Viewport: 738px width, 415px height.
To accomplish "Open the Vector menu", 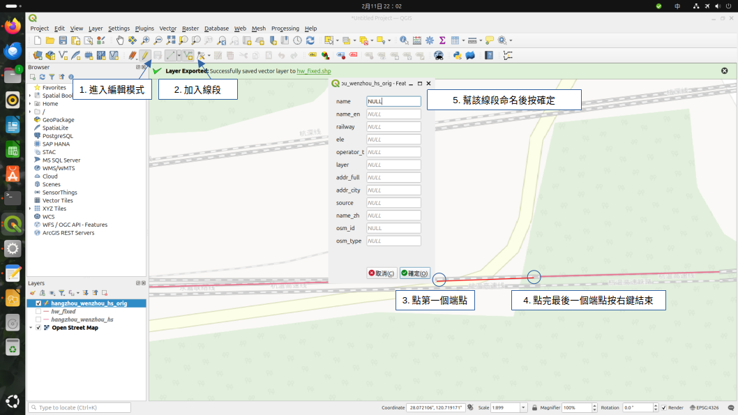I will click(x=167, y=29).
